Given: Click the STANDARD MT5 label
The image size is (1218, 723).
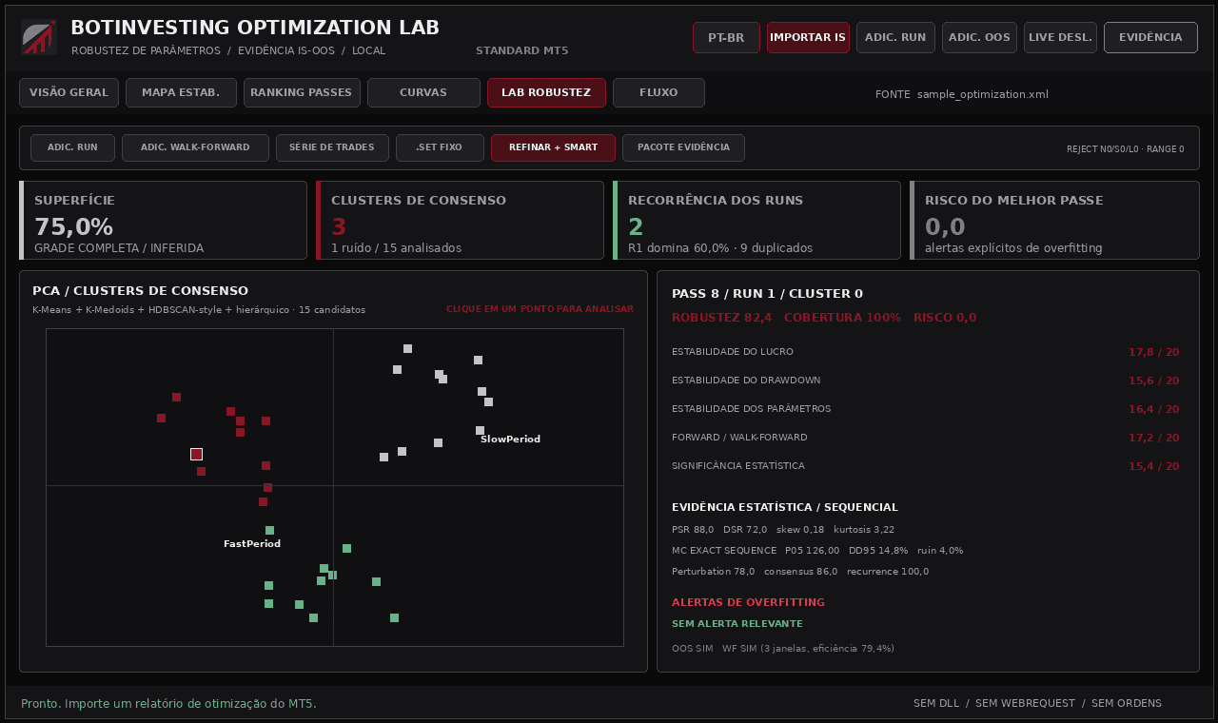Looking at the screenshot, I should tap(521, 50).
